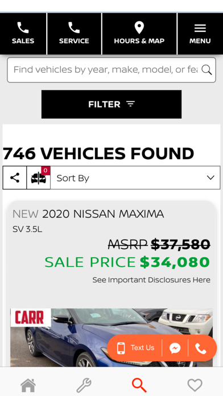This screenshot has width=223, height=396.
Task: Open the compare vehicles icon
Action: click(x=38, y=178)
